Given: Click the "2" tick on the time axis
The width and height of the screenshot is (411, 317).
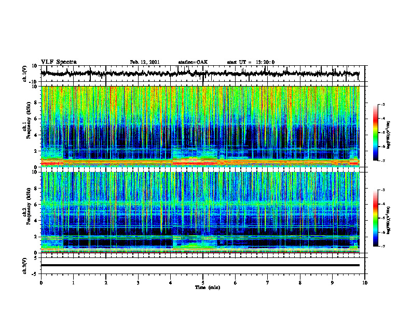Looking at the screenshot, I should 106,283.
